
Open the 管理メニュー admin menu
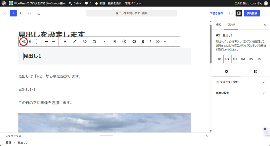coord(133,3)
